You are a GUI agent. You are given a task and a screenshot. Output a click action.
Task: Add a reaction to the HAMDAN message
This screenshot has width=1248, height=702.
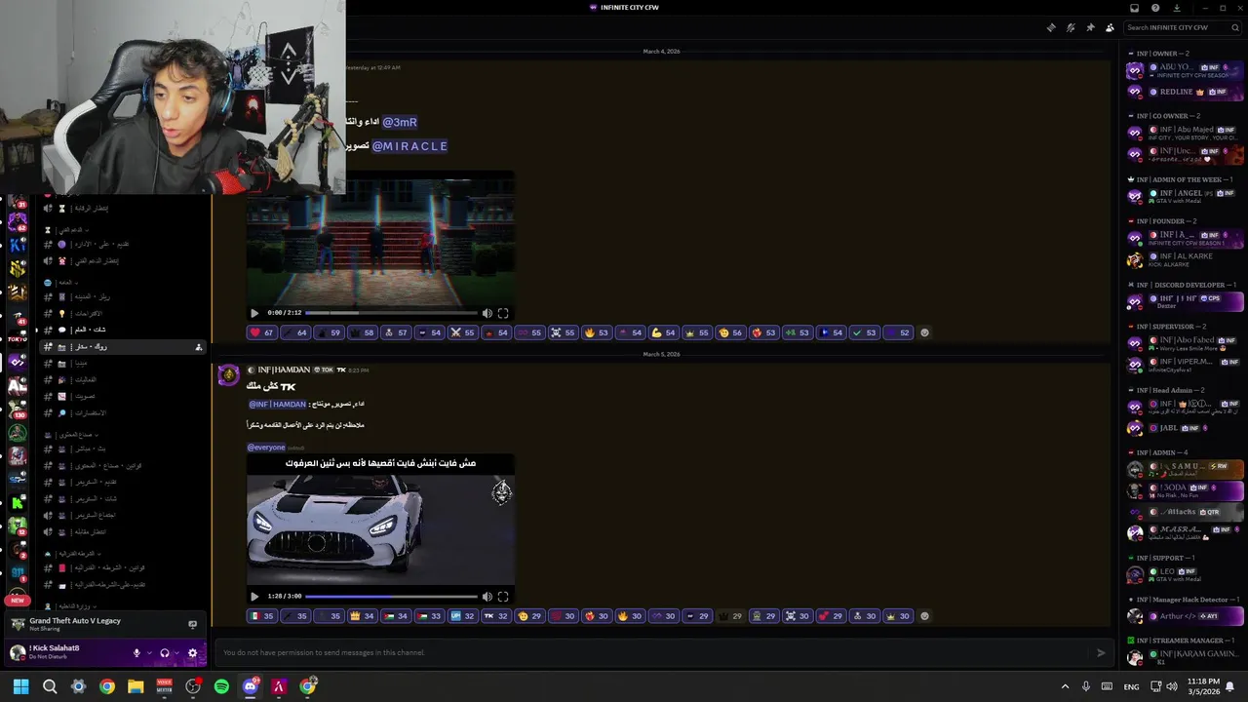coord(925,615)
